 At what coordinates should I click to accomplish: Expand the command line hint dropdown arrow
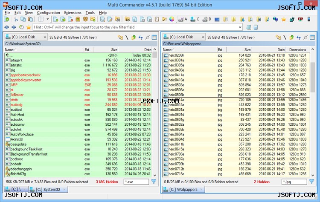[x=240, y=27]
